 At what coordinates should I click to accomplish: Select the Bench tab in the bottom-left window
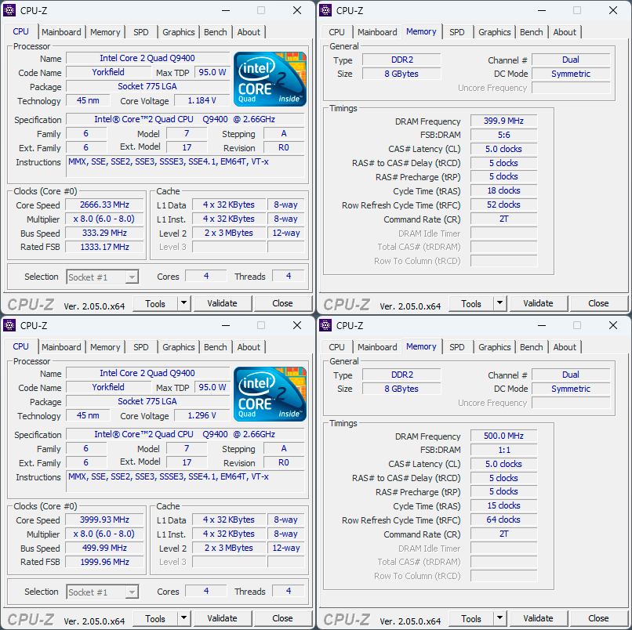[x=215, y=347]
